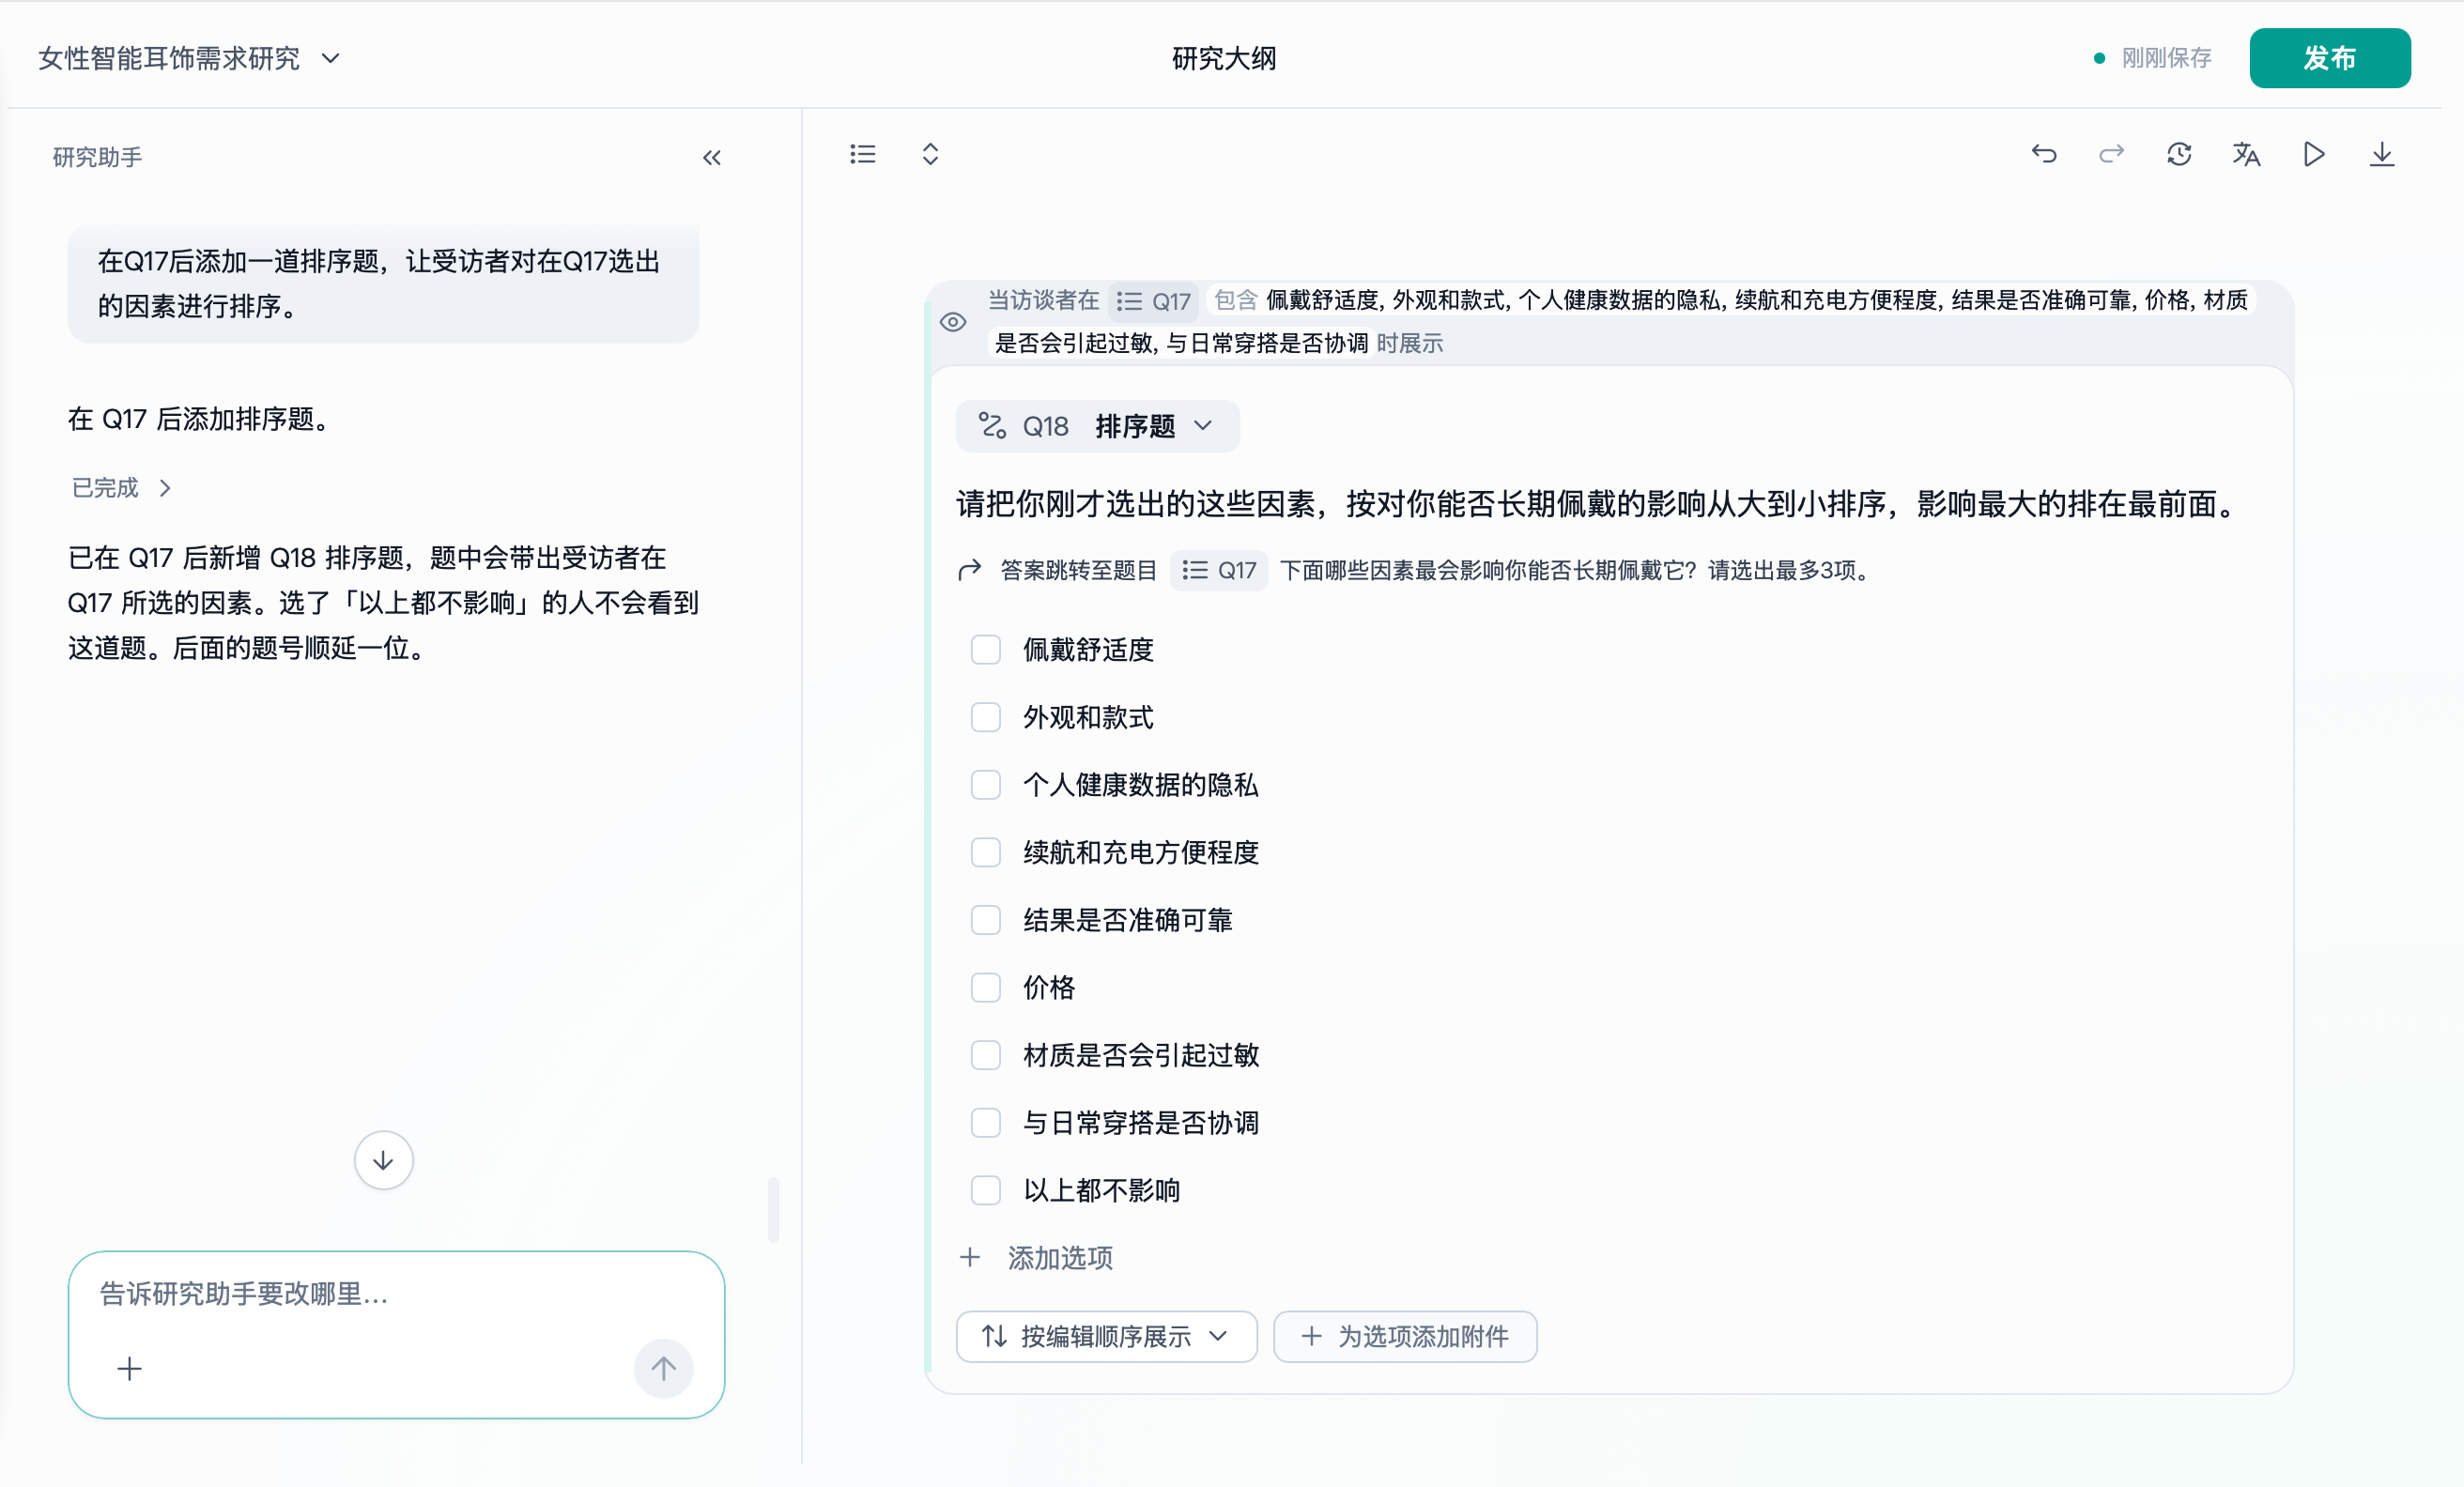Image resolution: width=2464 pixels, height=1487 pixels.
Task: Click the Q17 chip in display condition
Action: click(x=1153, y=301)
